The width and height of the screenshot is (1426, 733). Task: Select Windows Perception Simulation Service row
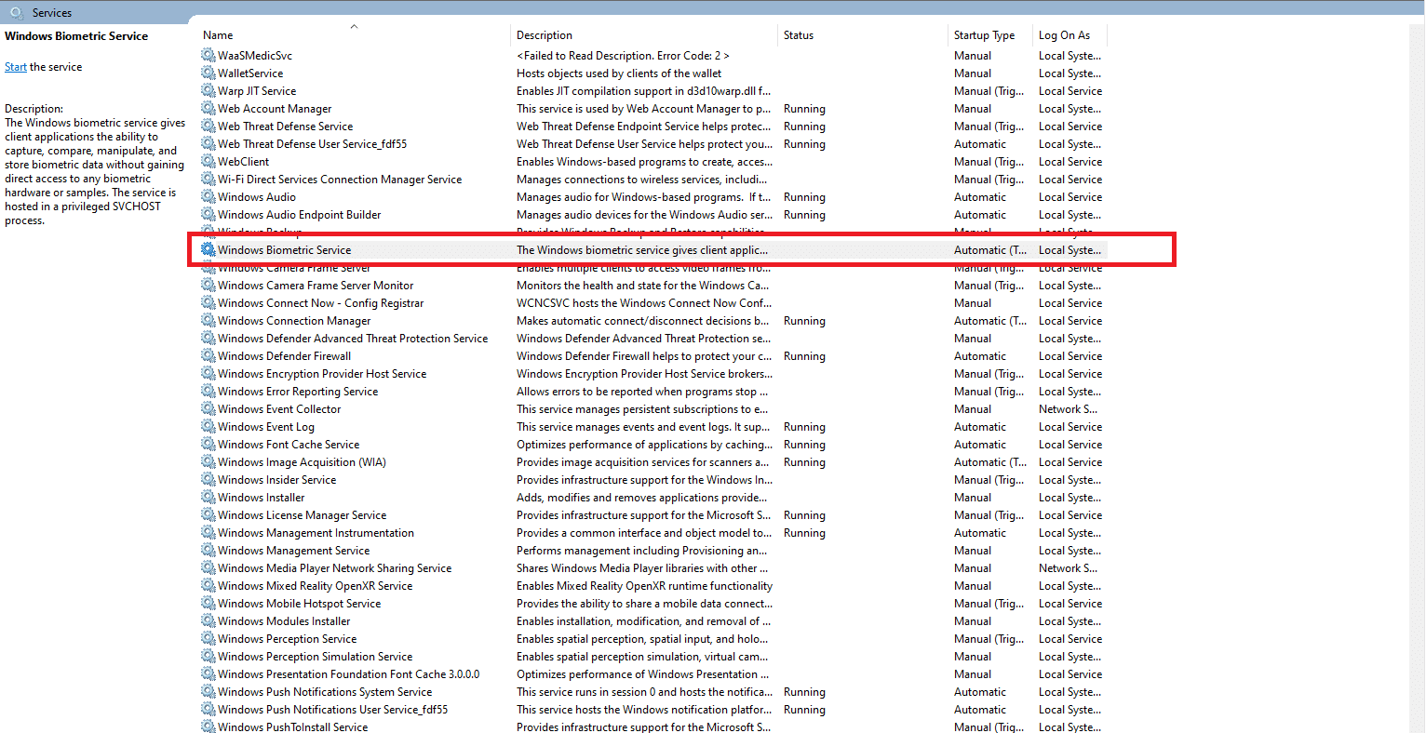[316, 657]
